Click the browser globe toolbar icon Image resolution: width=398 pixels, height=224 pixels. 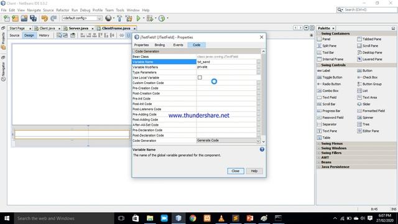click(x=108, y=18)
